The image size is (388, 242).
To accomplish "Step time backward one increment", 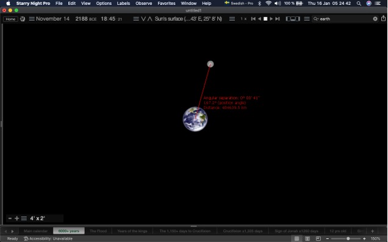I will pyautogui.click(x=253, y=19).
